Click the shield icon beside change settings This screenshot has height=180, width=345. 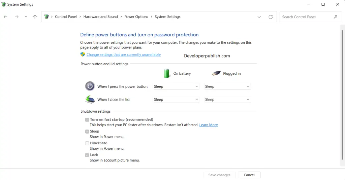click(x=83, y=54)
